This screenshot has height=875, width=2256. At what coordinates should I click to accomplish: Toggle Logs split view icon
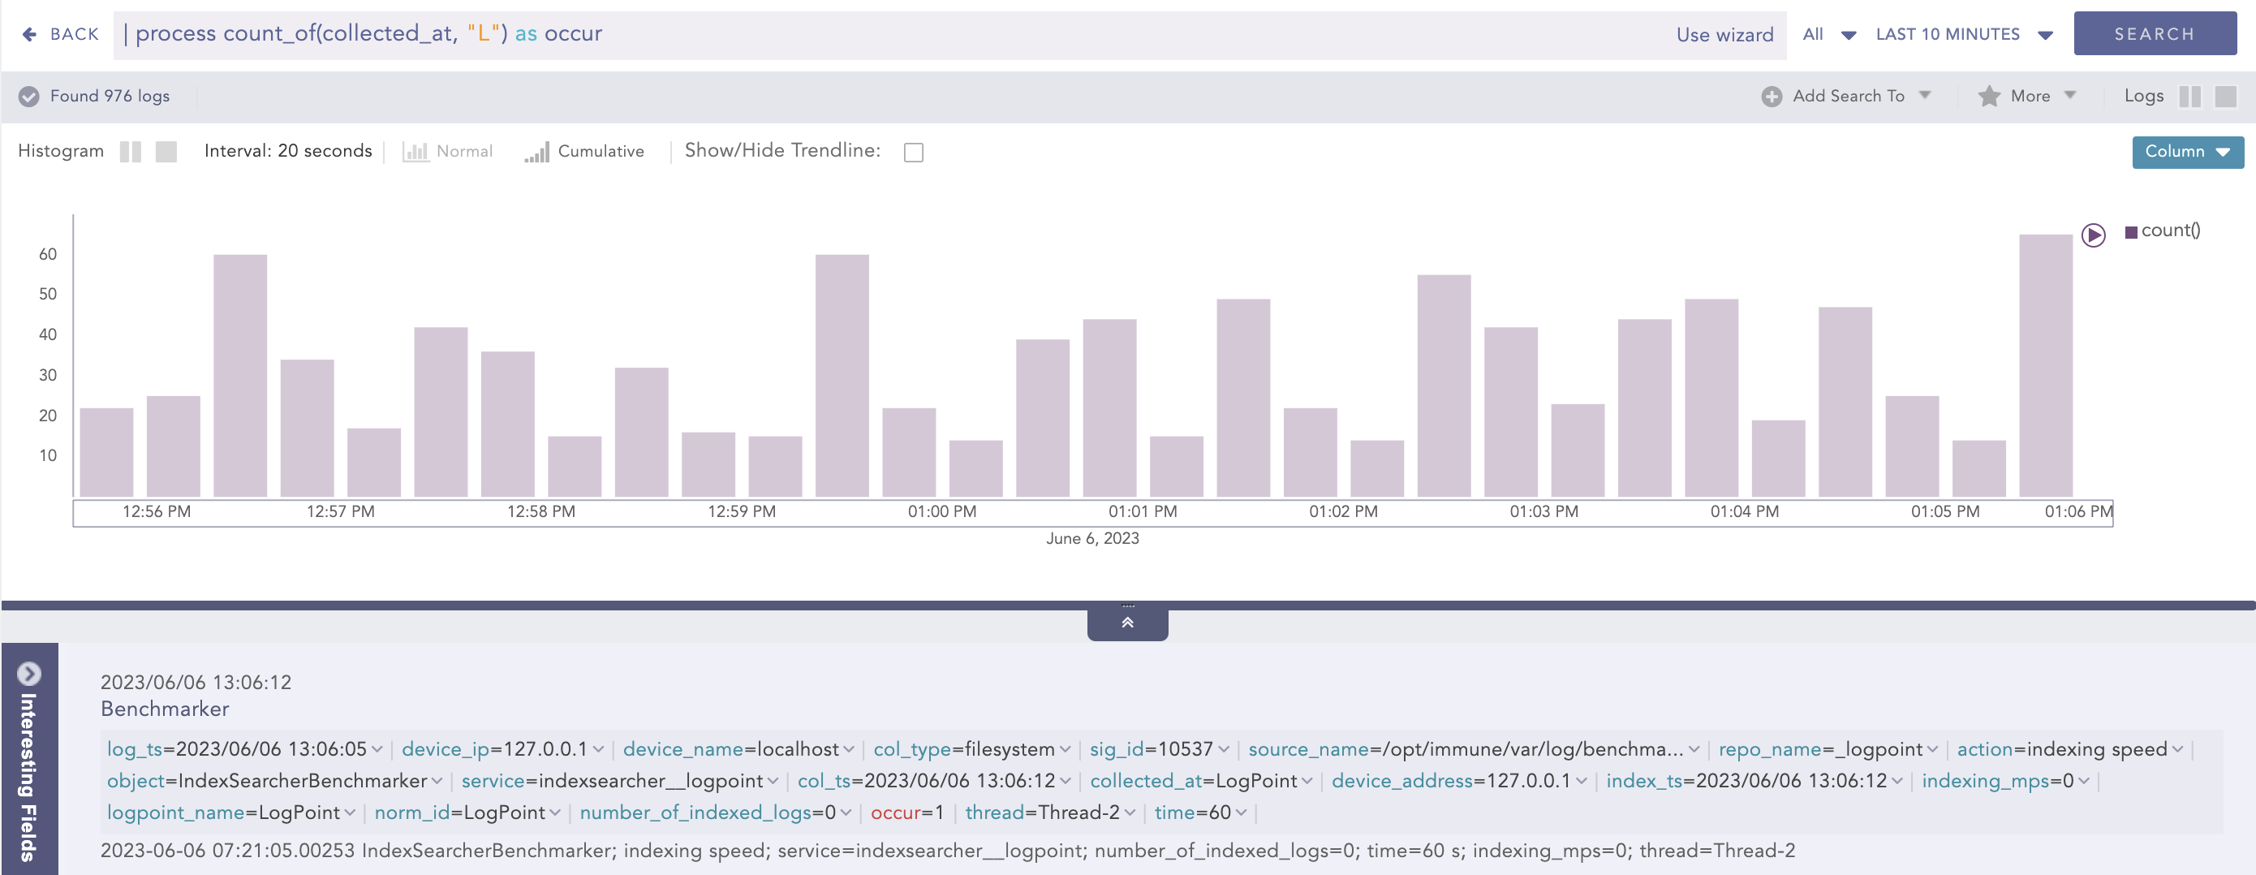(2189, 97)
